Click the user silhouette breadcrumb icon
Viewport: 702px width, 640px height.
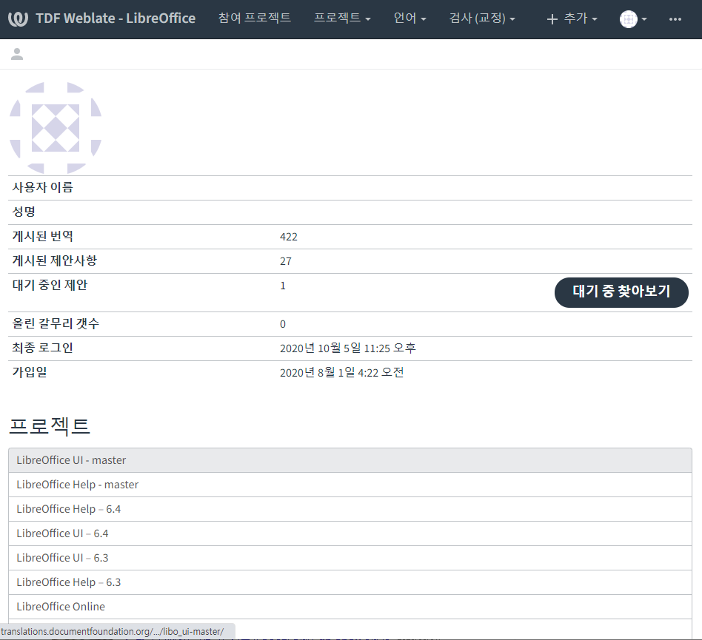click(x=17, y=54)
